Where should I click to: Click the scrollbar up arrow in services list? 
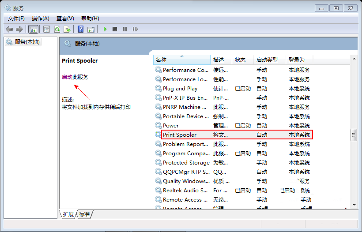pos(354,59)
